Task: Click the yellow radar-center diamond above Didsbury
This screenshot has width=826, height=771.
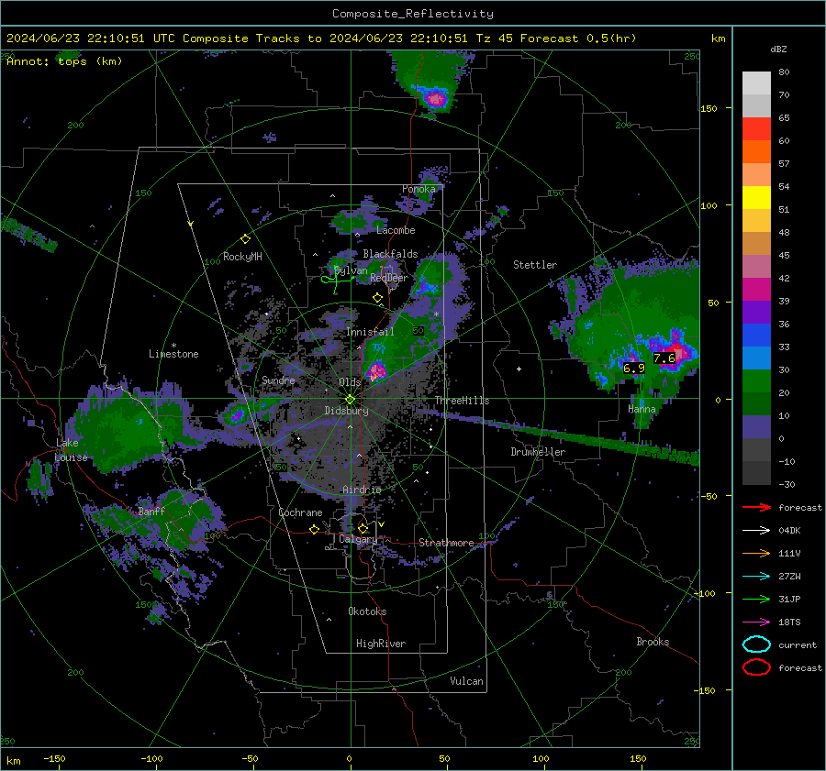Action: pyautogui.click(x=350, y=400)
